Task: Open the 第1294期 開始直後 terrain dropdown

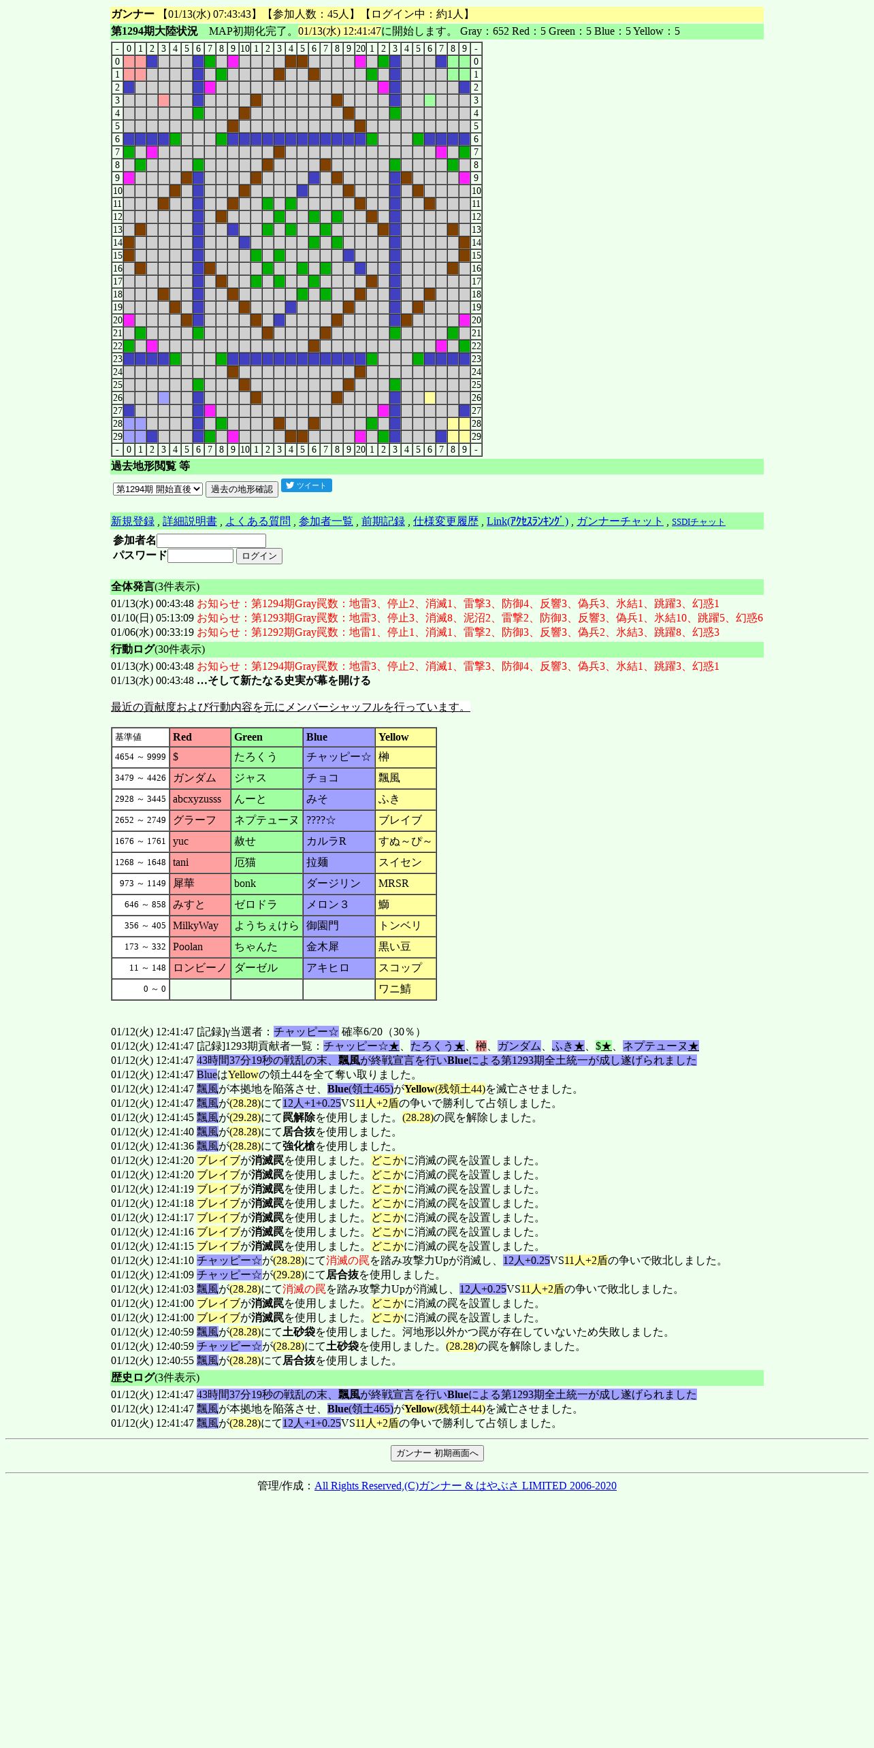Action: pos(158,489)
